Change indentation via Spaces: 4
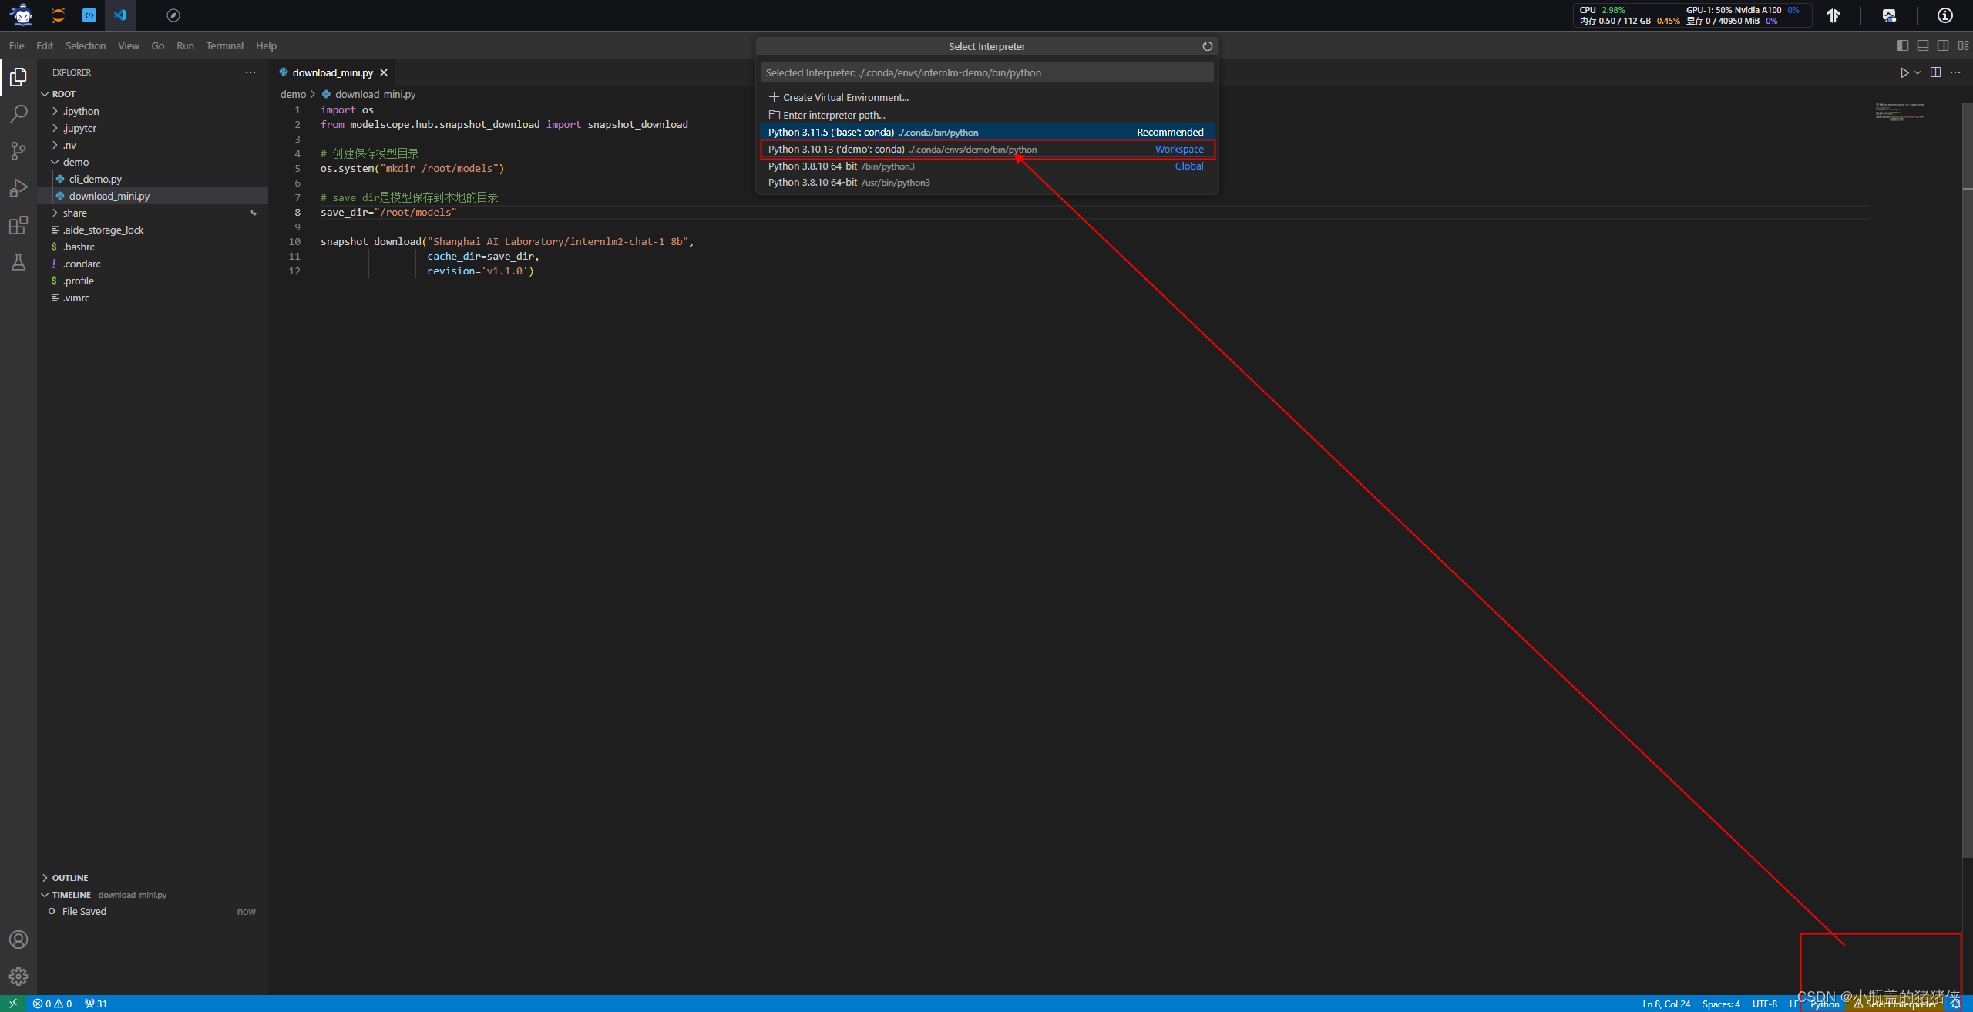 [x=1721, y=1004]
